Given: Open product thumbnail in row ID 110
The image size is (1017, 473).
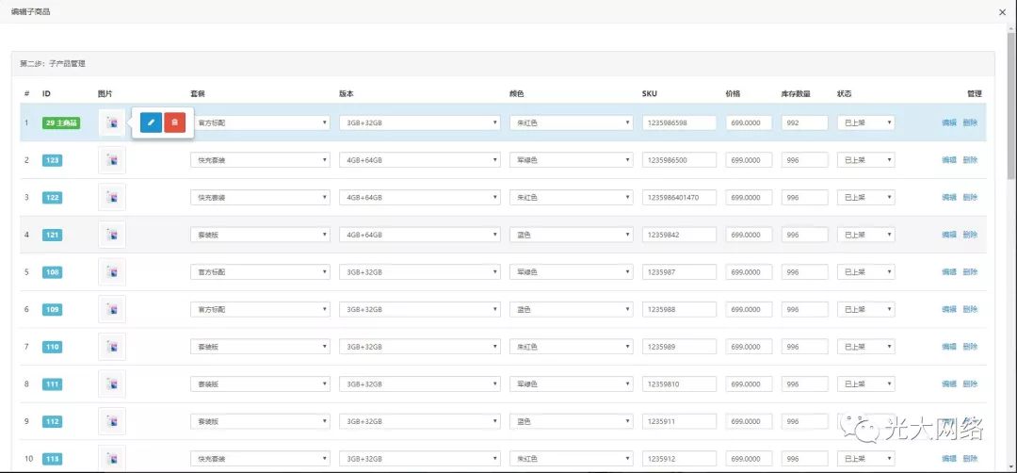Looking at the screenshot, I should [x=112, y=347].
